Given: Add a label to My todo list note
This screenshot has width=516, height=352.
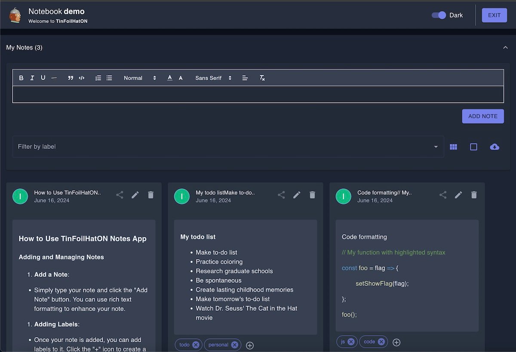Looking at the screenshot, I should [250, 346].
